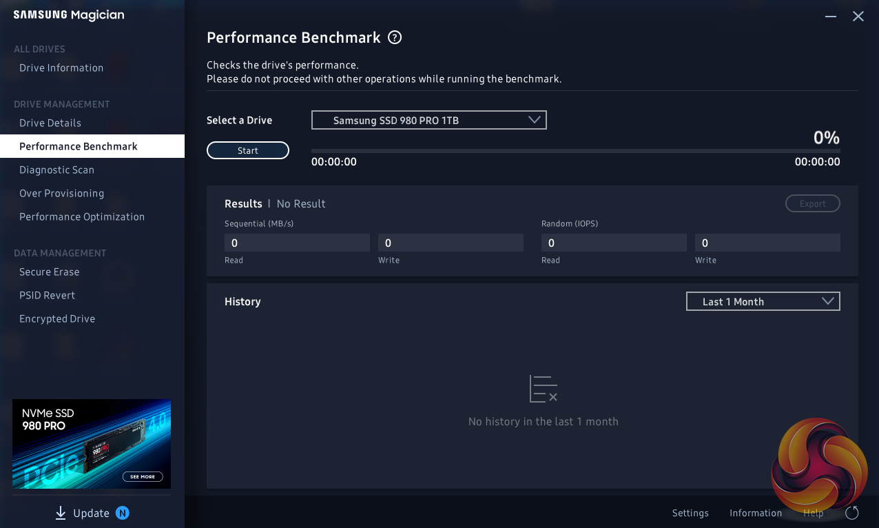Close the Samsung Magician window
The height and width of the screenshot is (528, 879).
[858, 16]
